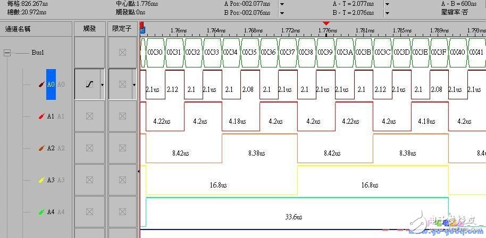Image resolution: width=486 pixels, height=238 pixels.
Task: Click the yellow A3 probe icon
Action: 41,180
